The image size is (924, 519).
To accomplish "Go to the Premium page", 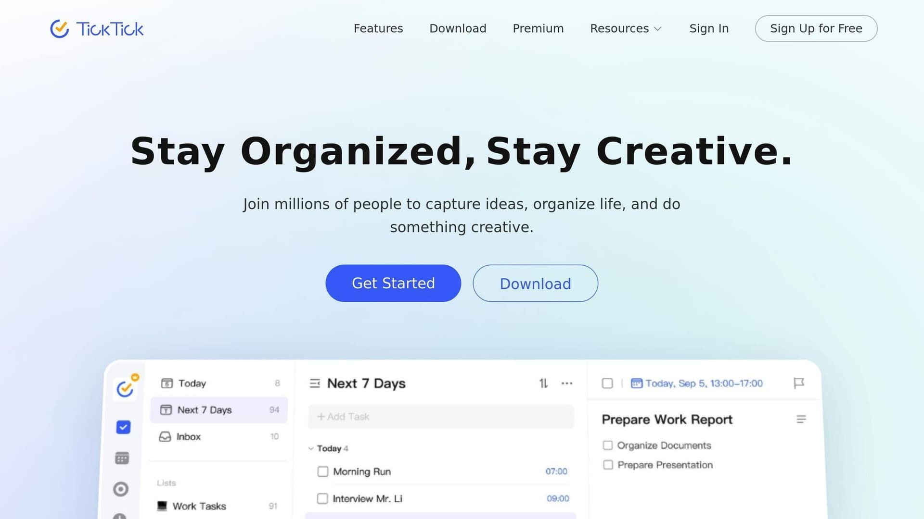I will [x=538, y=28].
